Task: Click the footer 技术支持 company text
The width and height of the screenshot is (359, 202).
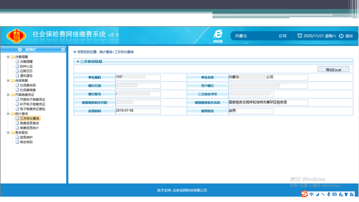Action: (182, 190)
